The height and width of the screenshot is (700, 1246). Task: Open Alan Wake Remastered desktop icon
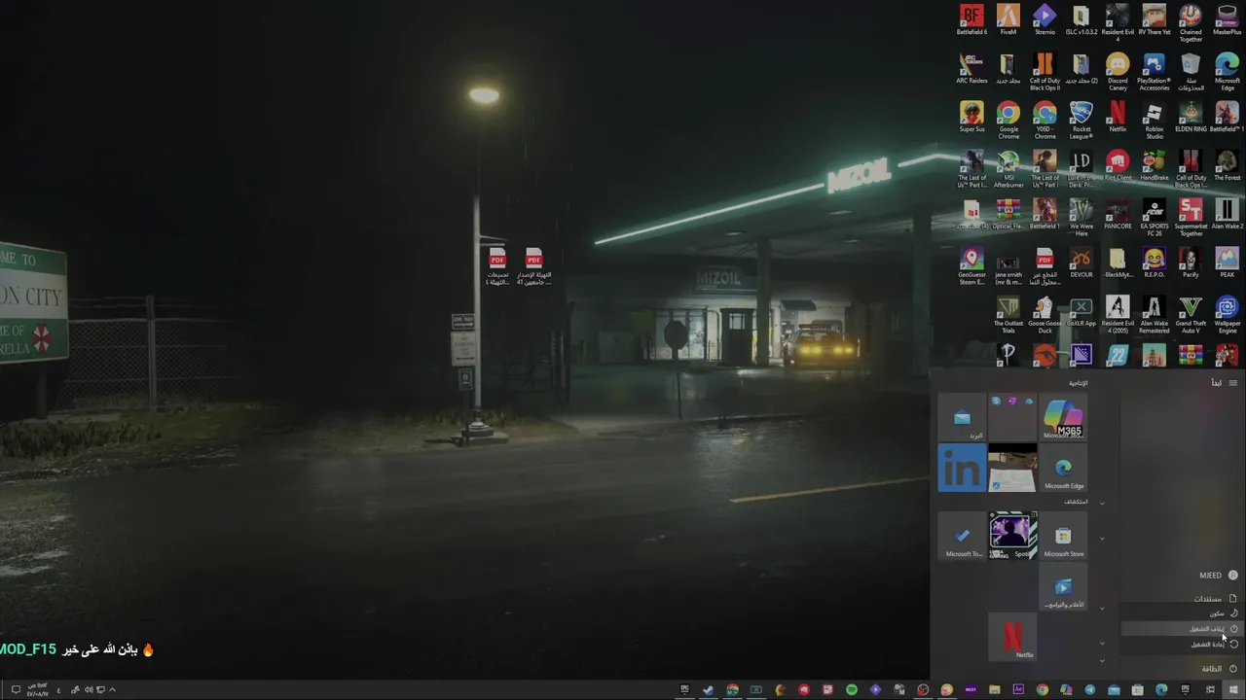(x=1154, y=315)
